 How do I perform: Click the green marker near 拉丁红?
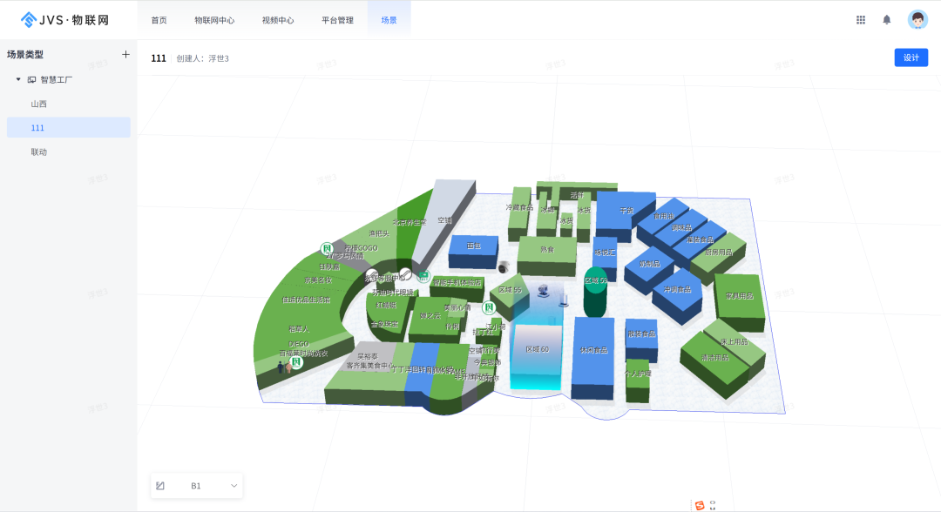489,308
